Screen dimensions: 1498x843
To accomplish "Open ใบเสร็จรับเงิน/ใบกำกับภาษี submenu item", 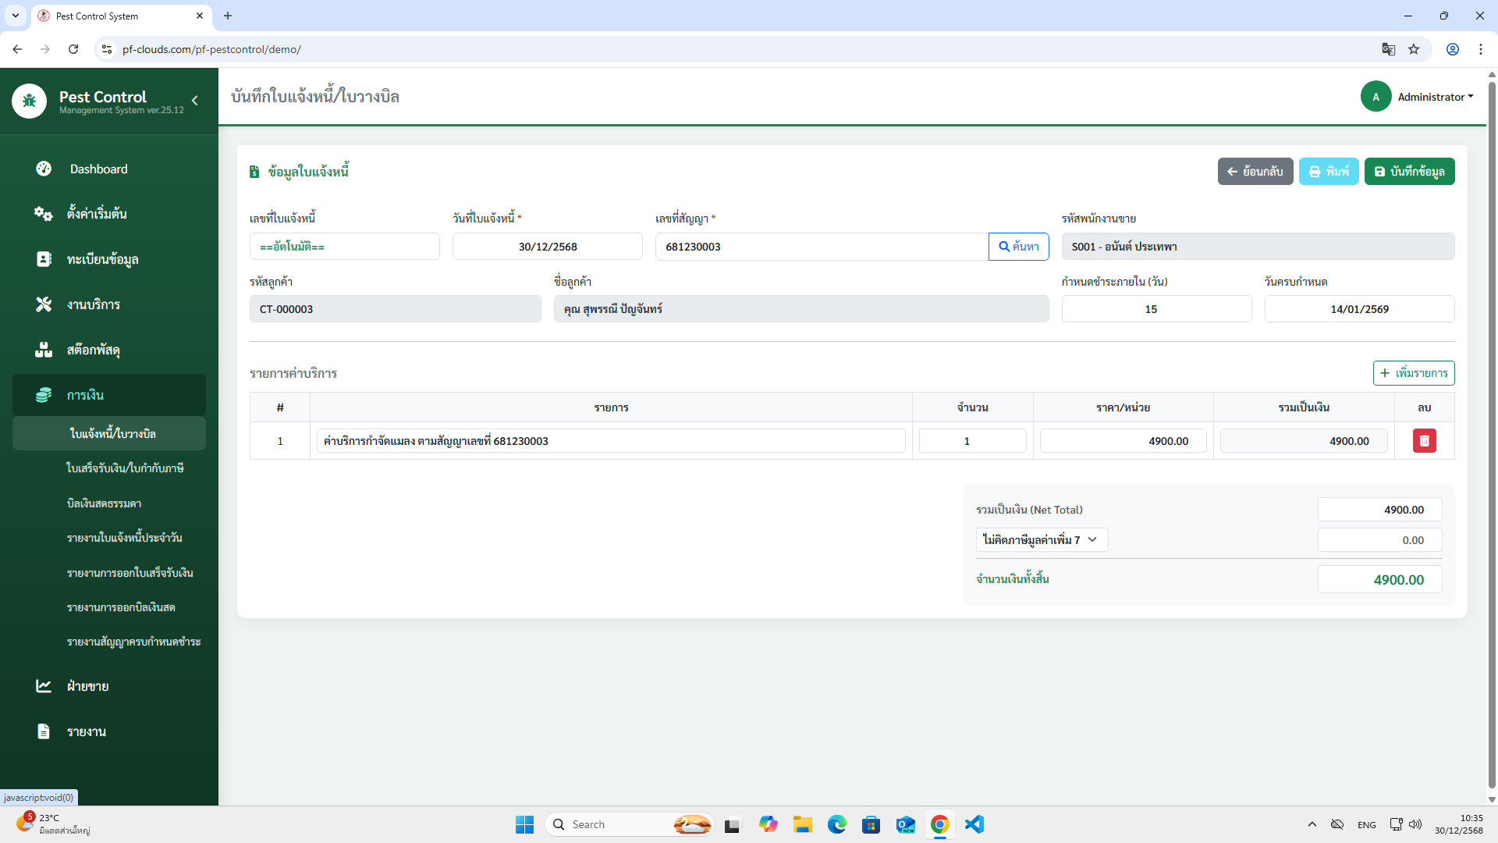I will [x=125, y=468].
